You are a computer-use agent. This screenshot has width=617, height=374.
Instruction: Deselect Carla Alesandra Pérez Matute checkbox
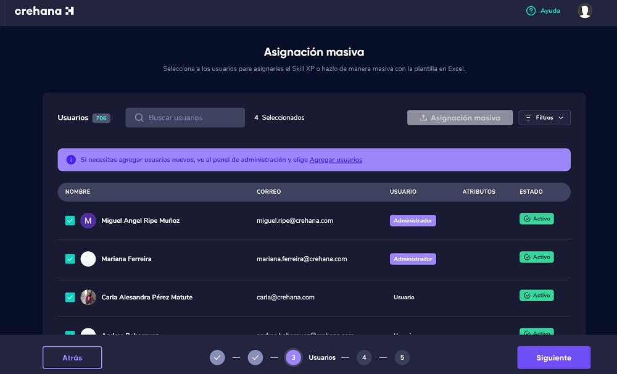[70, 297]
